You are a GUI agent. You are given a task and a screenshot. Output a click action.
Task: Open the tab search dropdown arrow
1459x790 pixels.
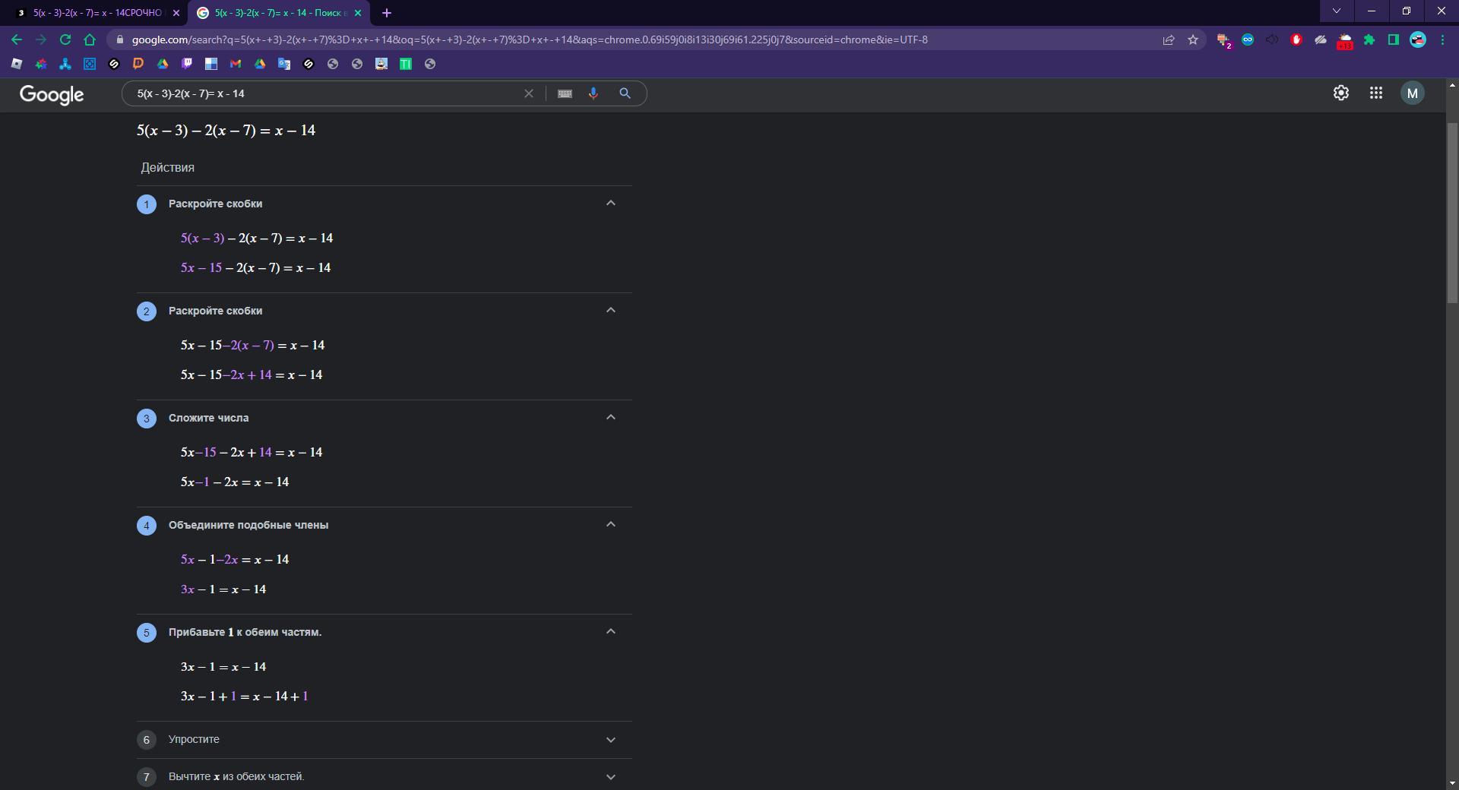tap(1337, 11)
